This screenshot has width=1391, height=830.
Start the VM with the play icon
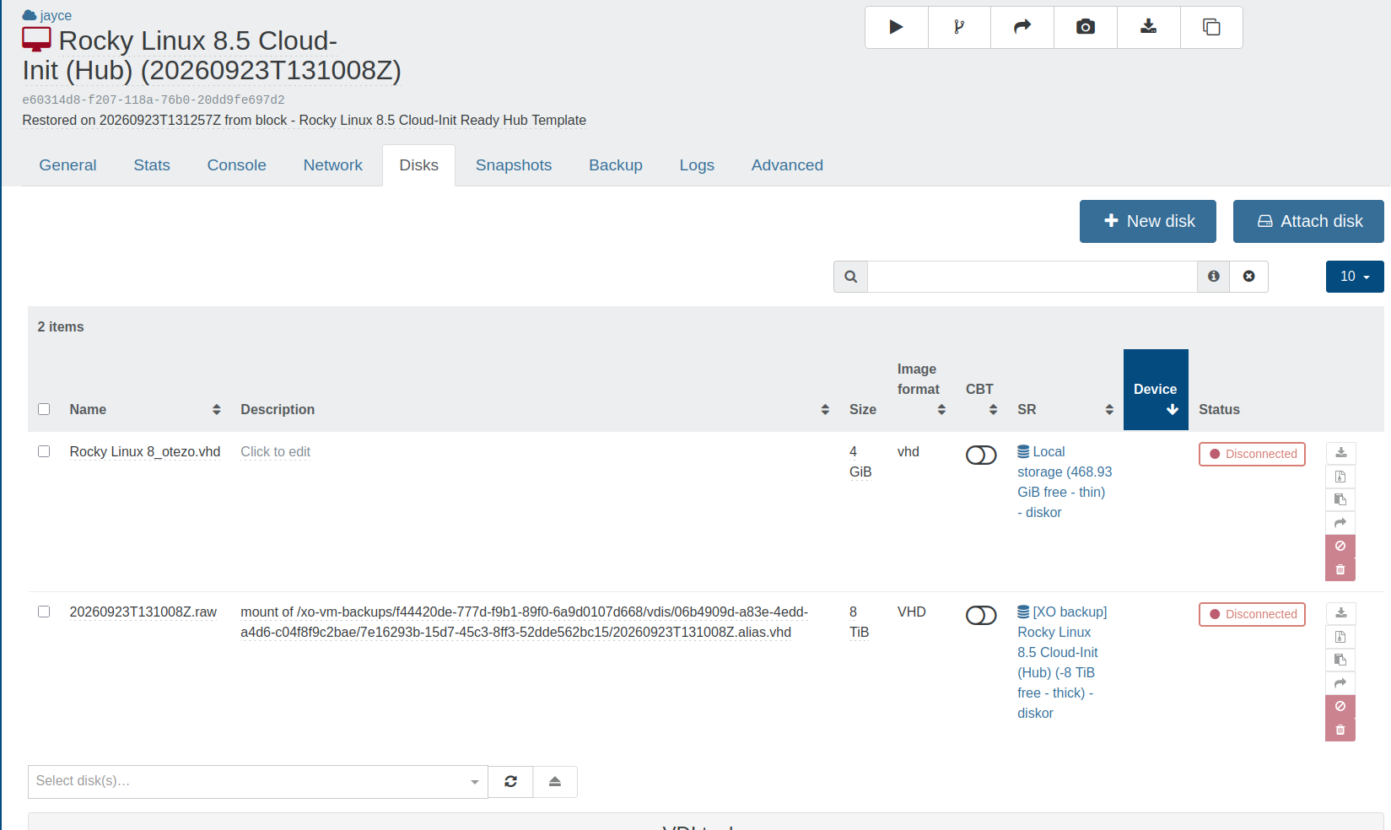tap(896, 27)
